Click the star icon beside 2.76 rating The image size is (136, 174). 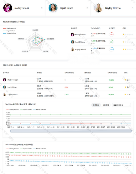click(125, 95)
